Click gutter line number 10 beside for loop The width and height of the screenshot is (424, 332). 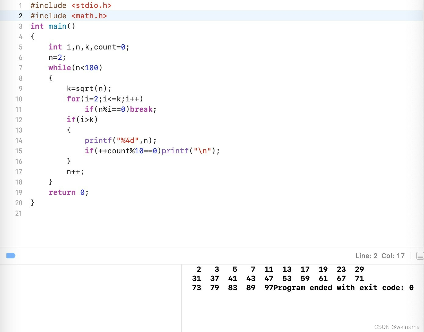(x=19, y=99)
